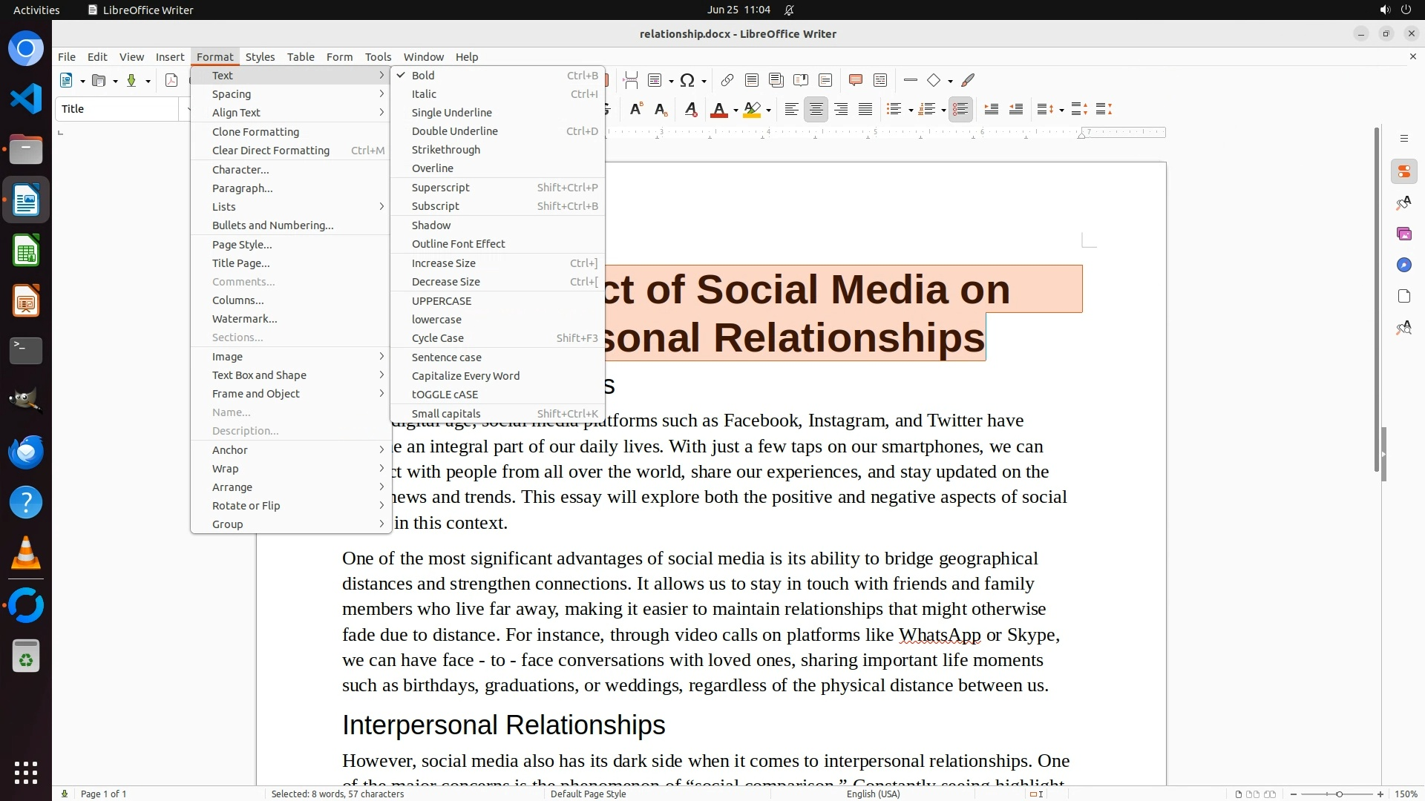Uncheck the Bold menu entry
Screen dimensions: 1425x801
coord(423,76)
